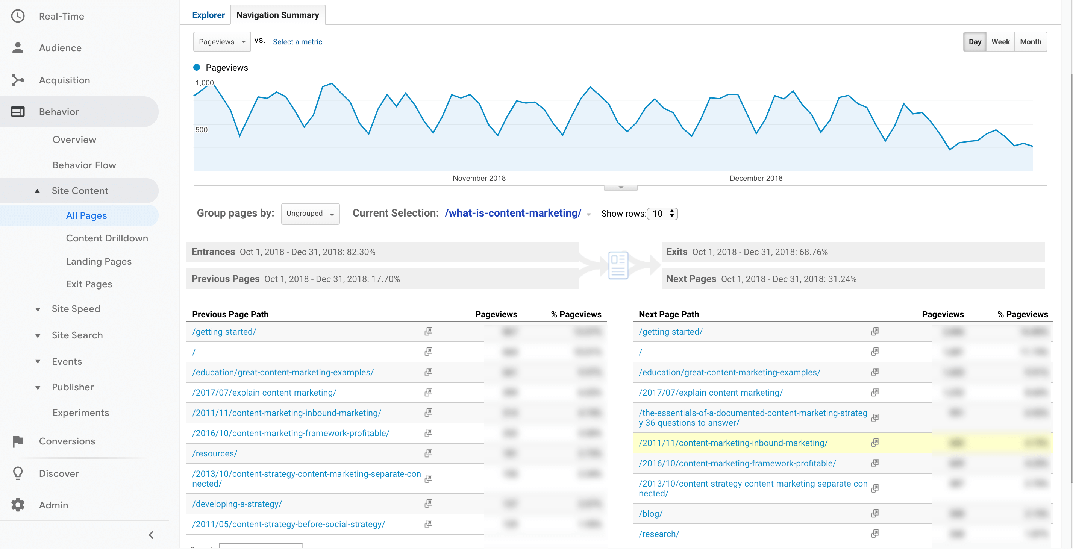Select the Month view toggle
Screen dimensions: 1073x549
click(1031, 41)
